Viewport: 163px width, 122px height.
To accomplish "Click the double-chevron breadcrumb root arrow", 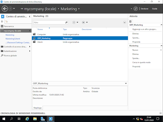I will click(x=22, y=9).
